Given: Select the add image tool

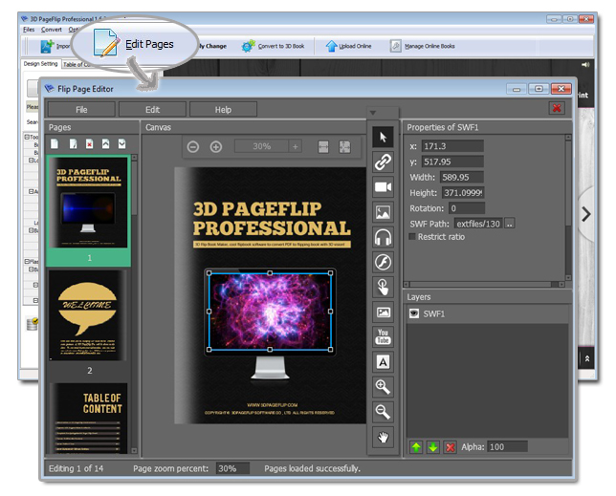Looking at the screenshot, I should 383,212.
